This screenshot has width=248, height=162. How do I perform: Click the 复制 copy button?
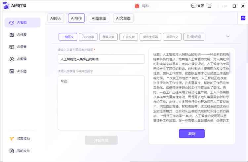pyautogui.click(x=192, y=134)
